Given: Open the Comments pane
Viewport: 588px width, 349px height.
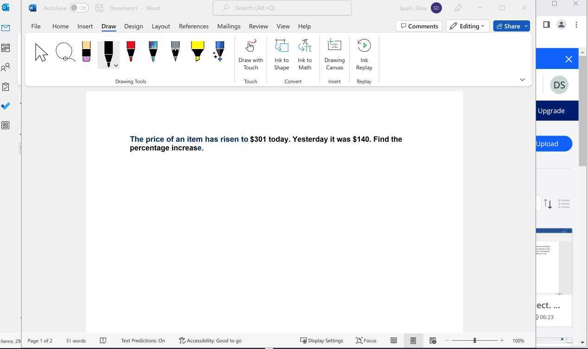Looking at the screenshot, I should click(419, 26).
